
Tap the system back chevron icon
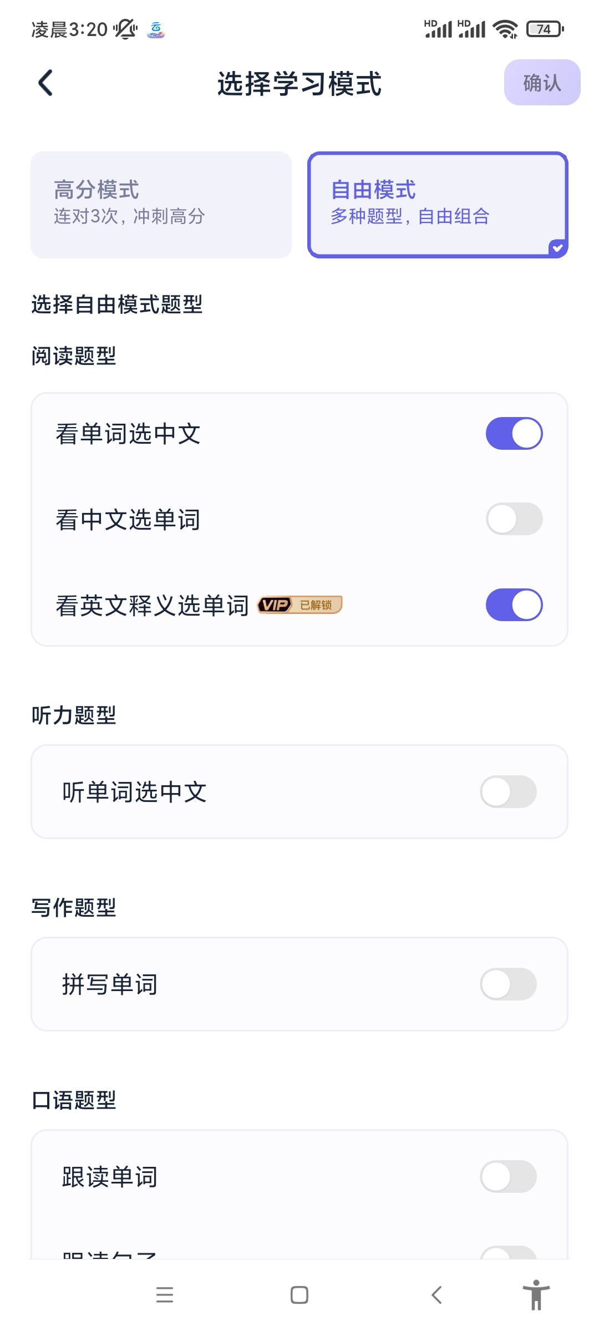tap(436, 1295)
